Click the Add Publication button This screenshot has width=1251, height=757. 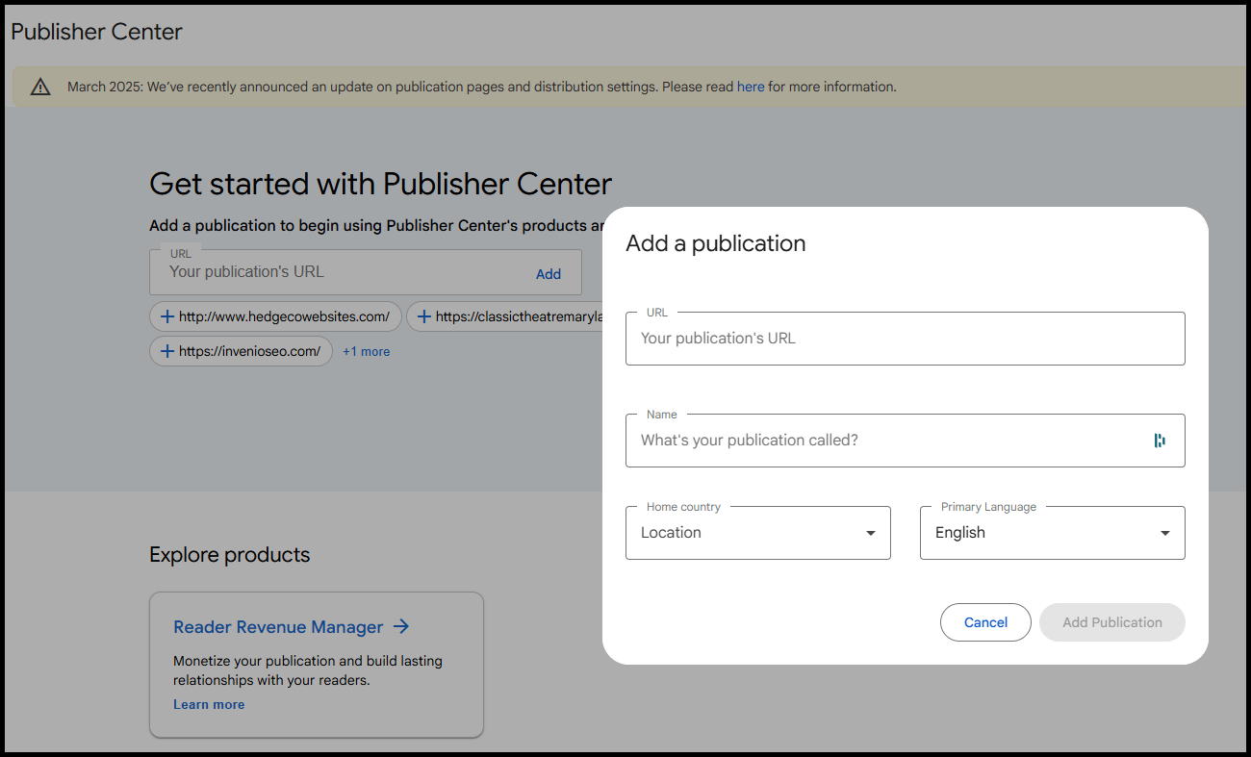tap(1112, 622)
